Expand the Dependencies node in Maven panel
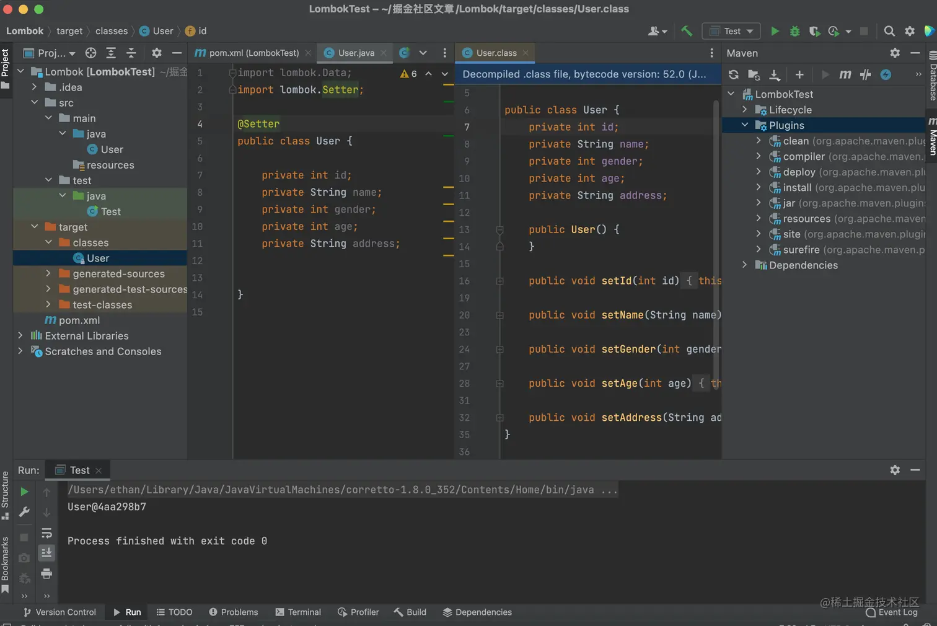 [745, 265]
